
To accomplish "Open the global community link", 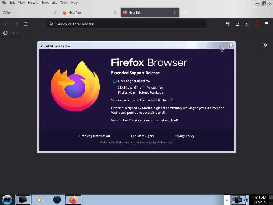I will 169,108.
